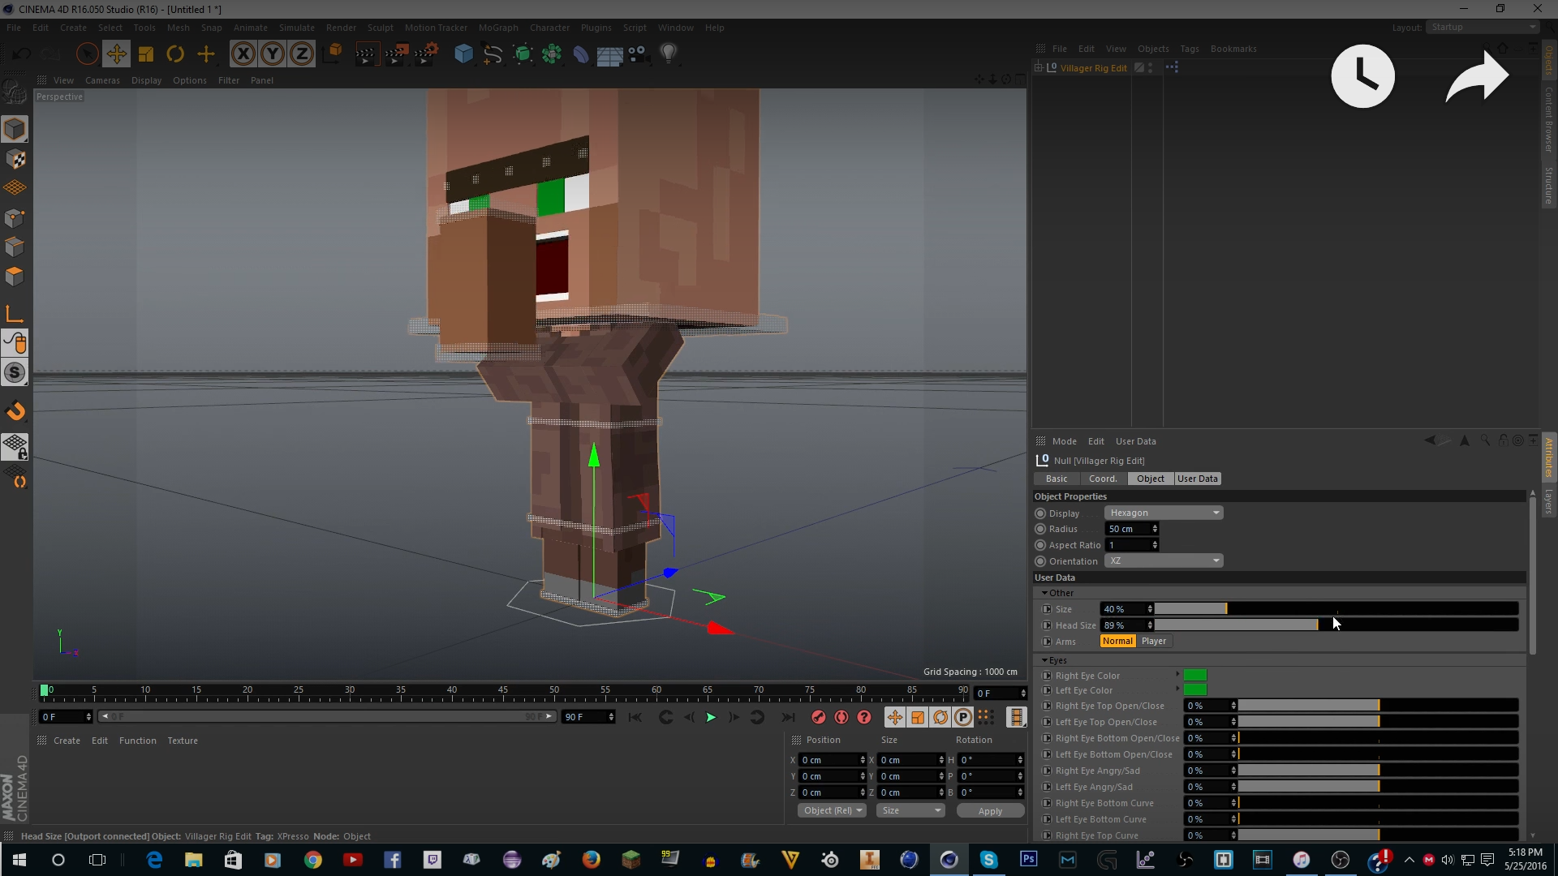Toggle the Z axis lock
The width and height of the screenshot is (1558, 876).
[302, 54]
